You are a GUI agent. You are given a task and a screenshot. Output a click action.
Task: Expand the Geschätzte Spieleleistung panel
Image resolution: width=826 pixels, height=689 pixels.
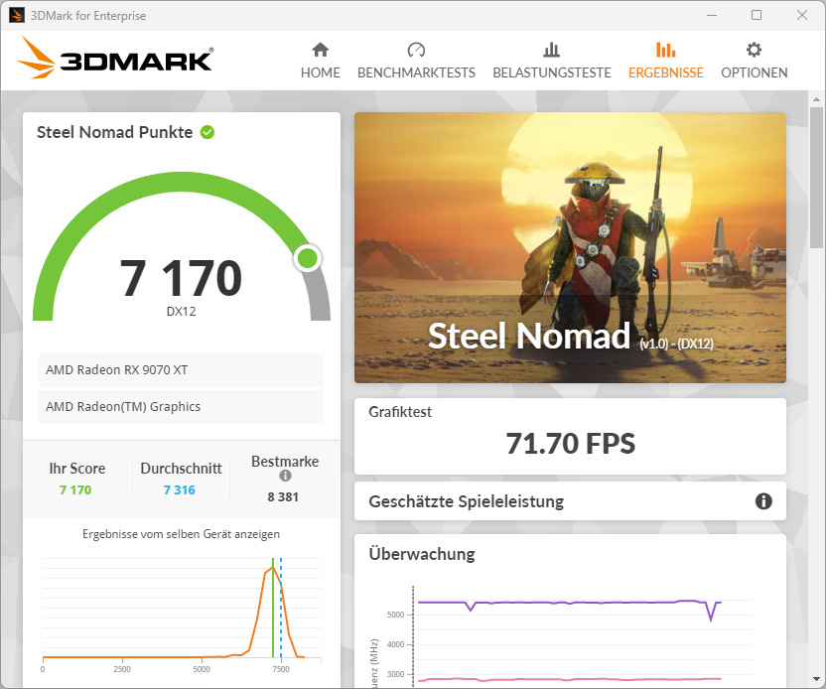click(570, 501)
